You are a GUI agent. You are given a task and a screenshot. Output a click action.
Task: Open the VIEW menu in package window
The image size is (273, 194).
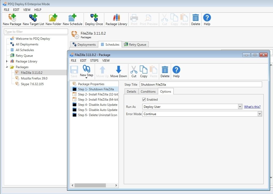point(106,61)
